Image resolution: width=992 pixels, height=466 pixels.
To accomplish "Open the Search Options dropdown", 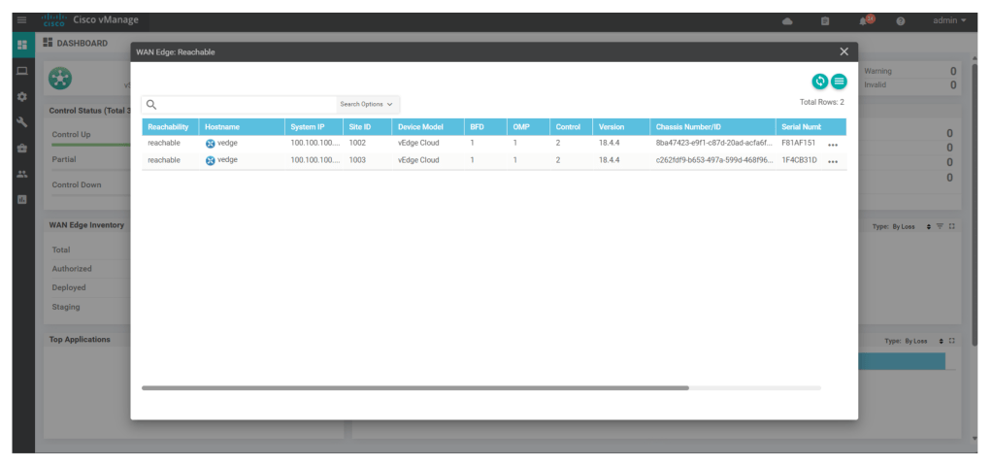I will pyautogui.click(x=366, y=104).
